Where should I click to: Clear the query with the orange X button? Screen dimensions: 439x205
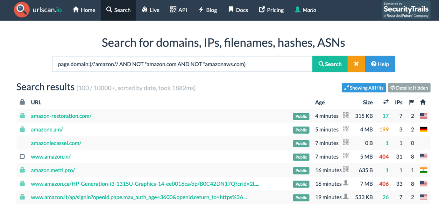(x=356, y=64)
